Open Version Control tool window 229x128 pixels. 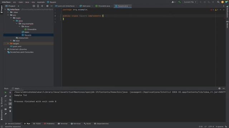tap(13, 124)
